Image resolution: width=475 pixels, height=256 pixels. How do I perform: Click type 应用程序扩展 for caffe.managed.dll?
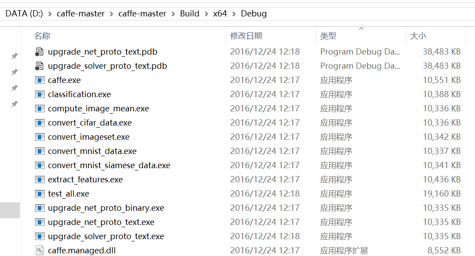344,251
